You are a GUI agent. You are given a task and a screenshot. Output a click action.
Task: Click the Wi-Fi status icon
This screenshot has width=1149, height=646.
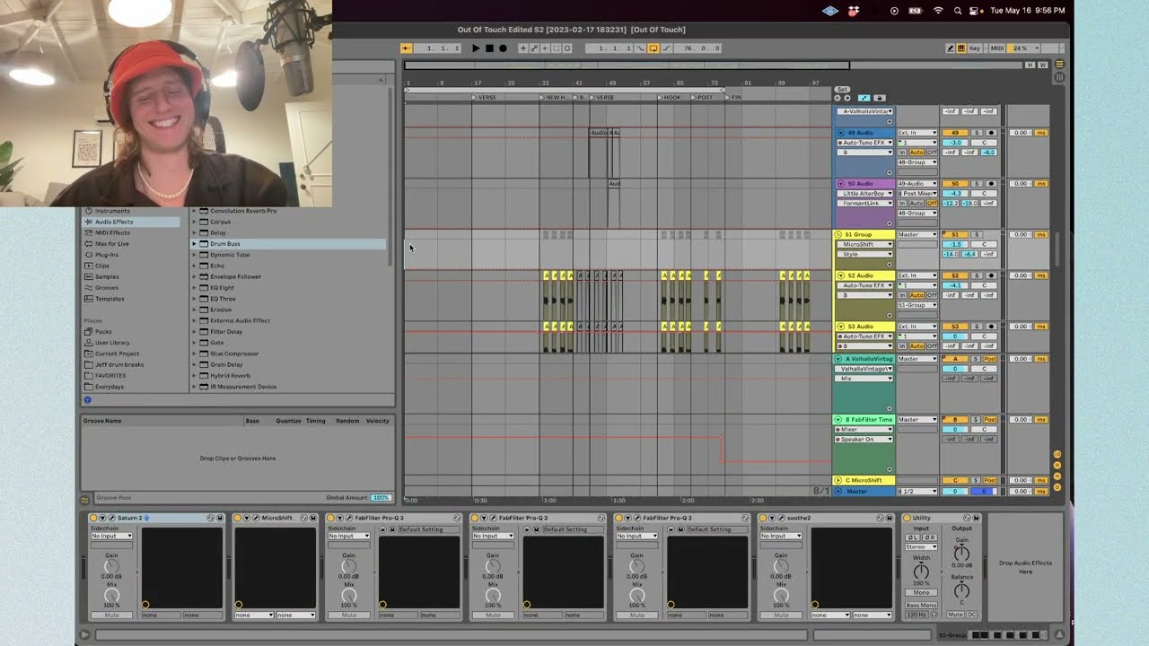pos(938,11)
